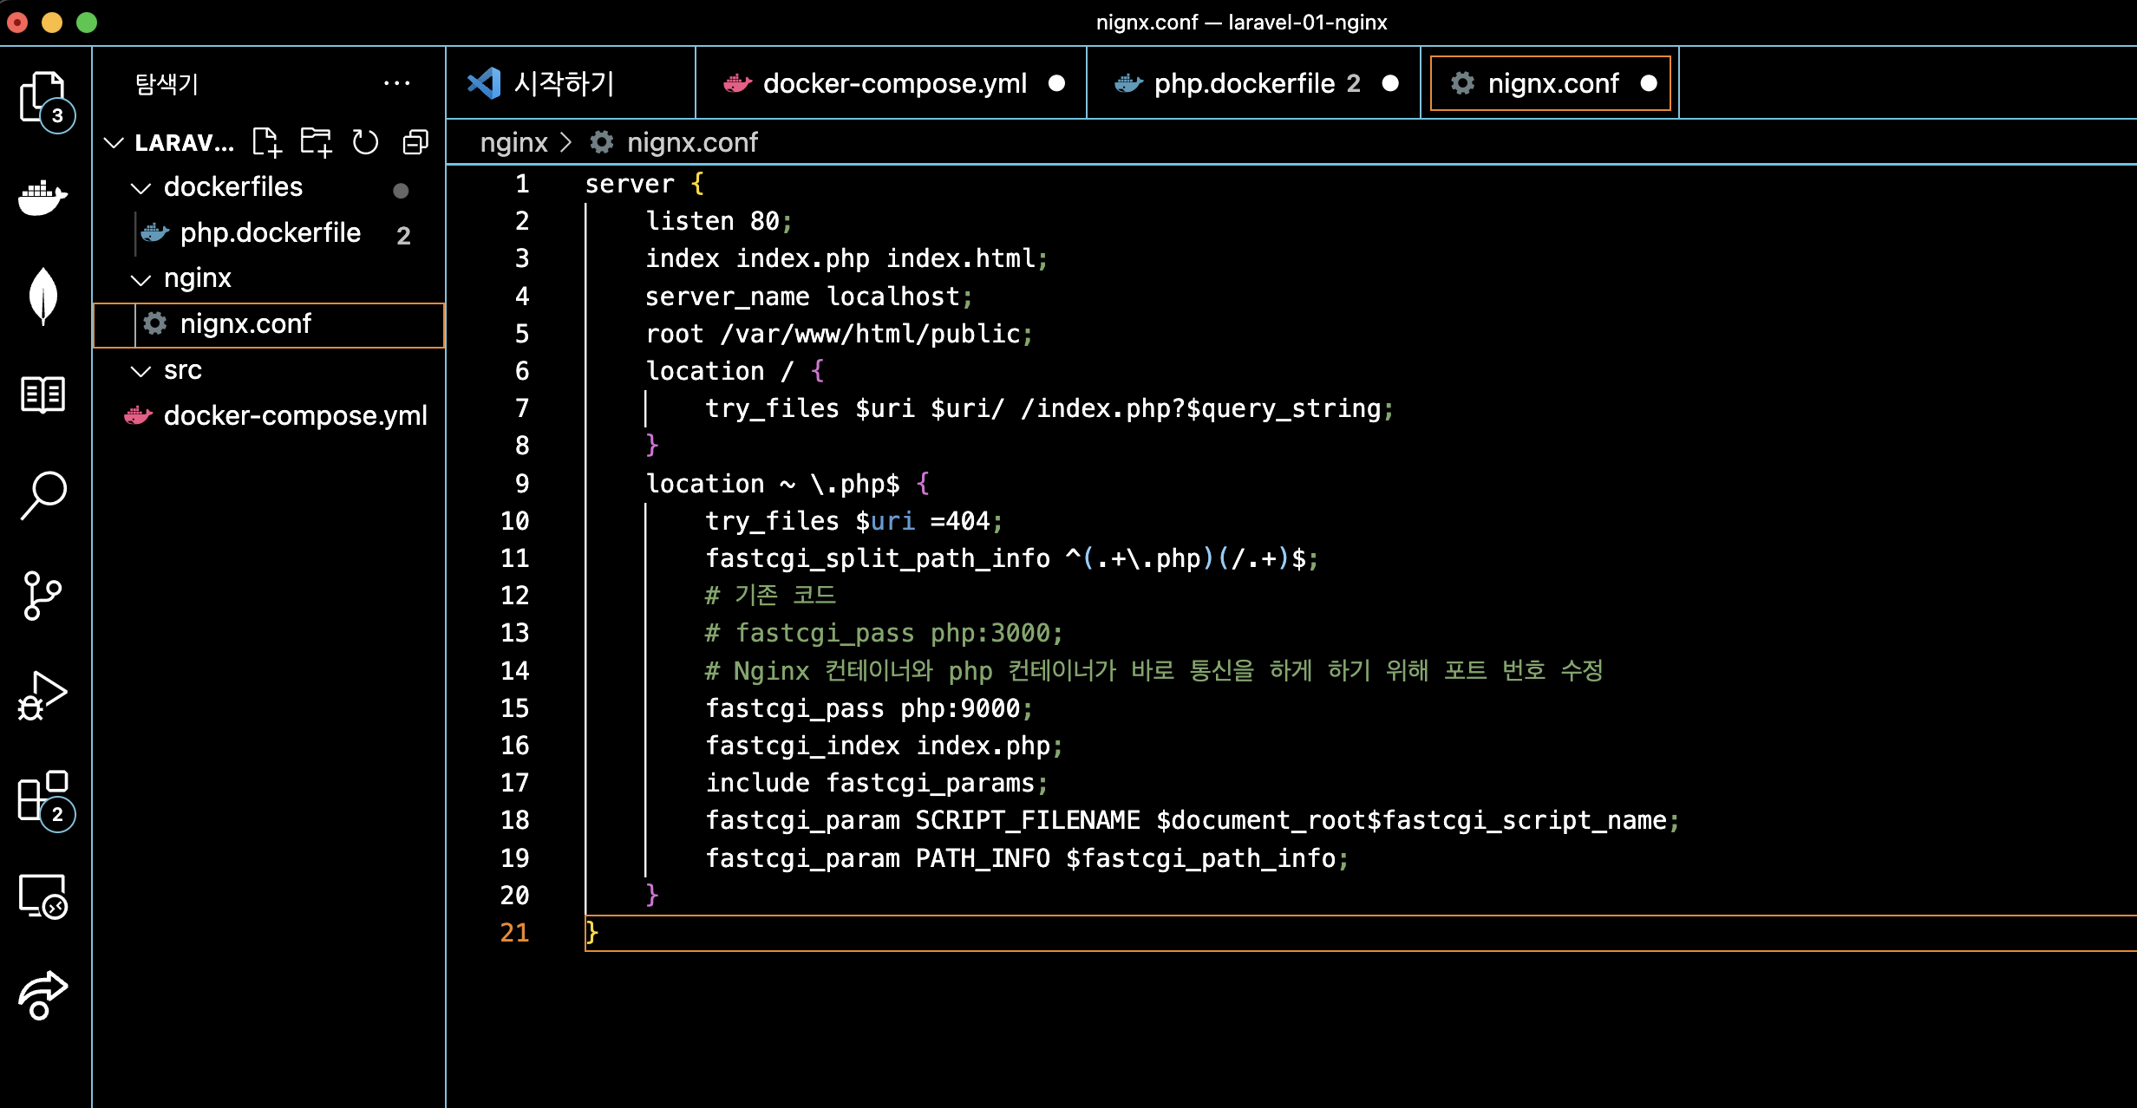2137x1108 pixels.
Task: Open the Search view magnifier icon
Action: tap(42, 494)
